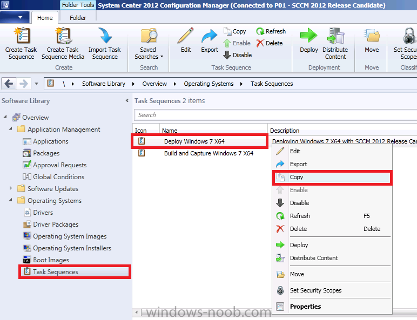This screenshot has height=320, width=417.
Task: Choose Disable from the context menu
Action: pyautogui.click(x=332, y=203)
